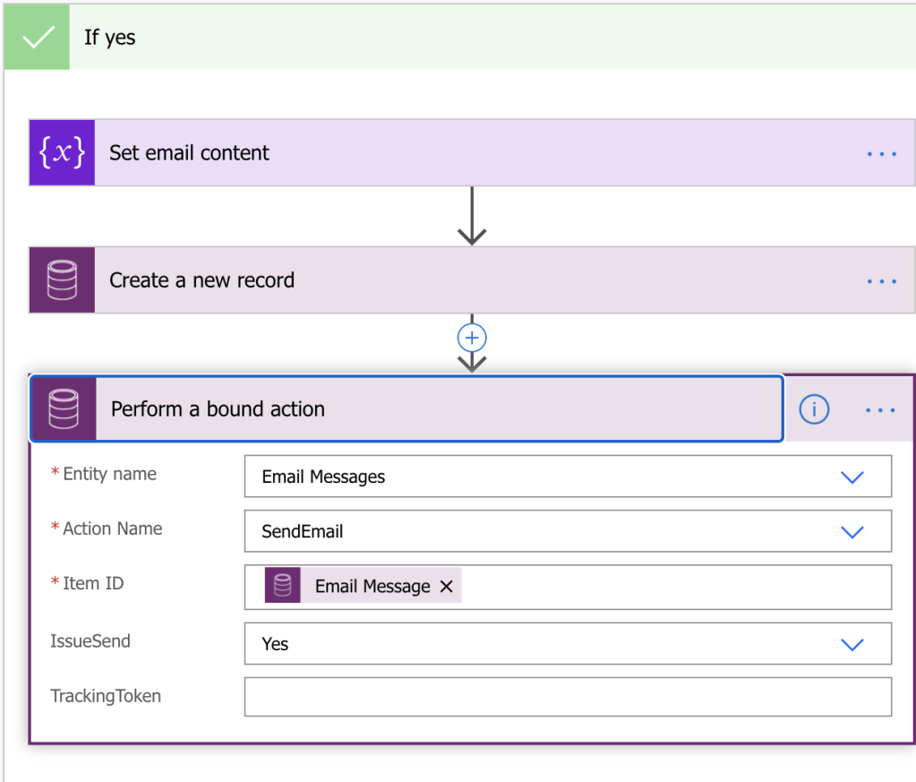916x782 pixels.
Task: Click the green checkmark icon on If yes
Action: point(36,37)
